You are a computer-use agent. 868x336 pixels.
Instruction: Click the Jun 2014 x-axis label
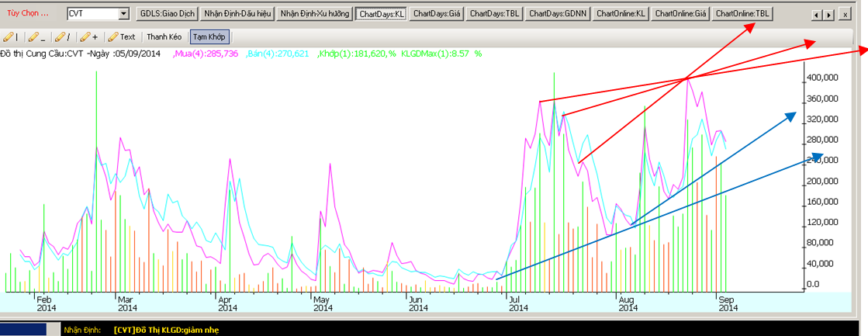coord(419,303)
